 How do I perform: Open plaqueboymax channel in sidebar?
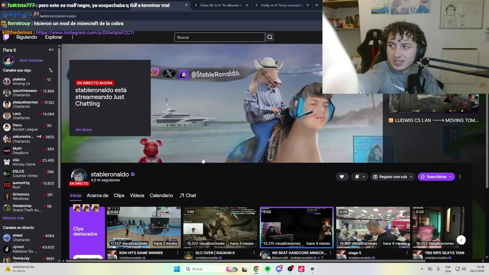pyautogui.click(x=29, y=104)
